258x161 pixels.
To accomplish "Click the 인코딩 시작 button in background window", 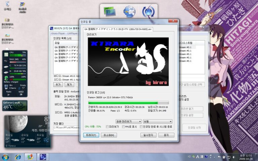I will (194, 127).
